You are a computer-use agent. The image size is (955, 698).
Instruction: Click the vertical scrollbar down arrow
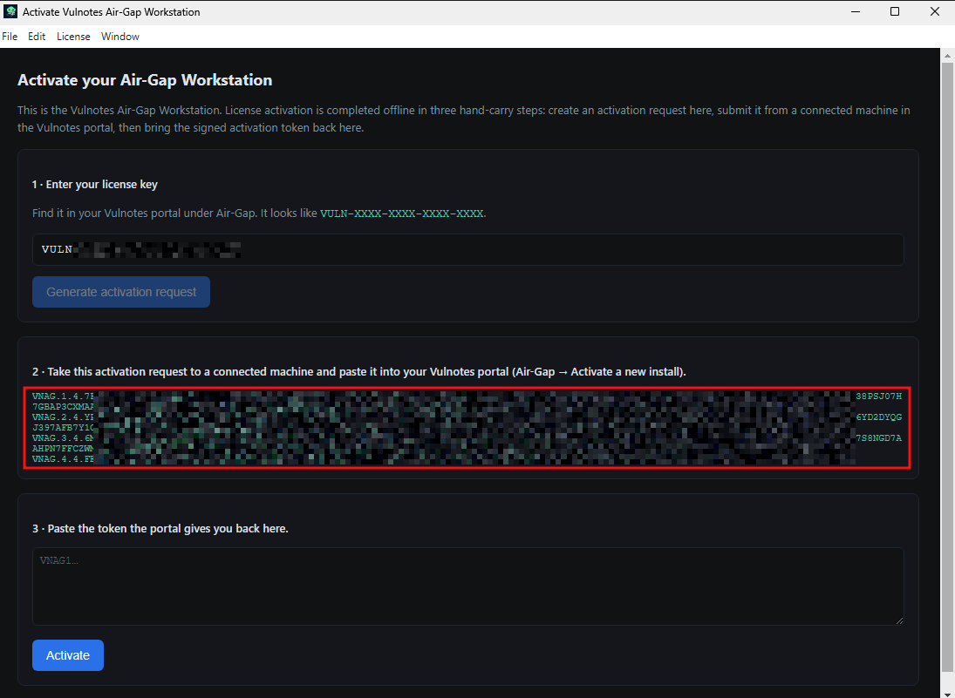pyautogui.click(x=947, y=694)
